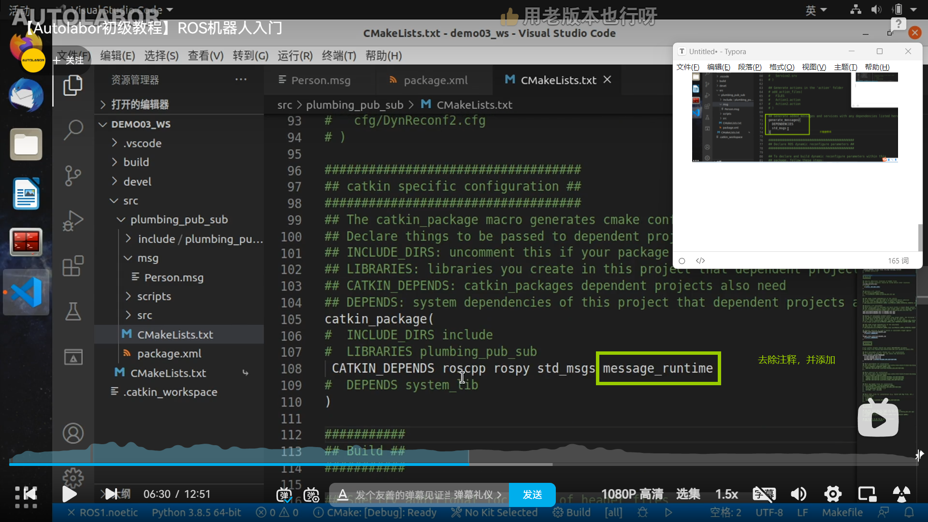928x522 pixels.
Task: Expand the build folder
Action: coord(136,162)
